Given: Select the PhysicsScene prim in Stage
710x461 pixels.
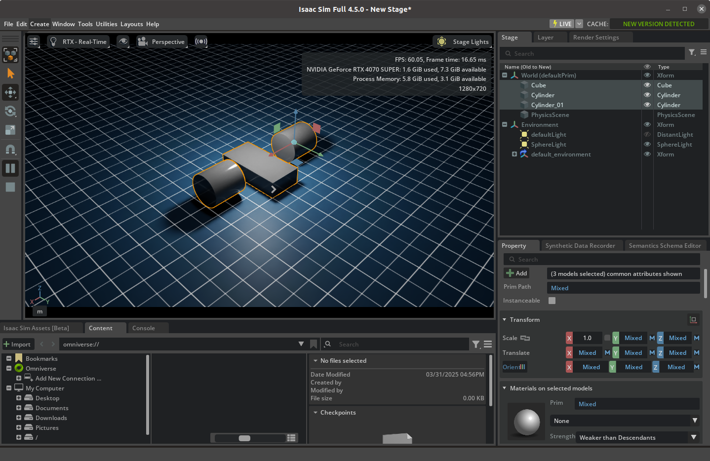Looking at the screenshot, I should coord(550,115).
